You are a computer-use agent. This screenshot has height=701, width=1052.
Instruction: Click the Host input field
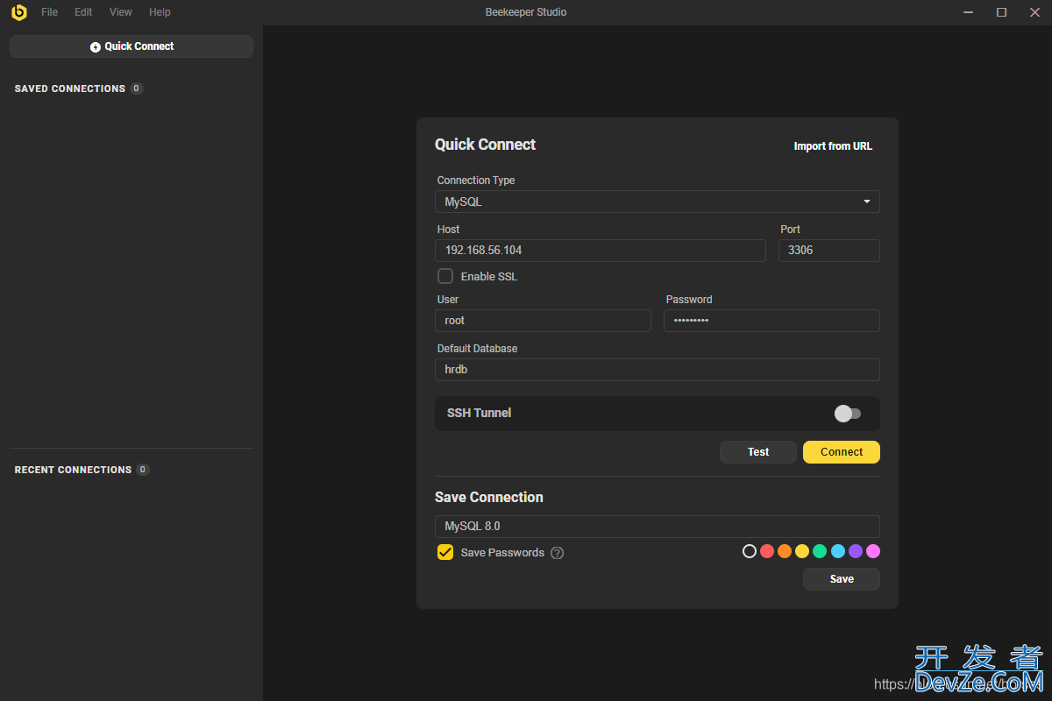tap(601, 251)
